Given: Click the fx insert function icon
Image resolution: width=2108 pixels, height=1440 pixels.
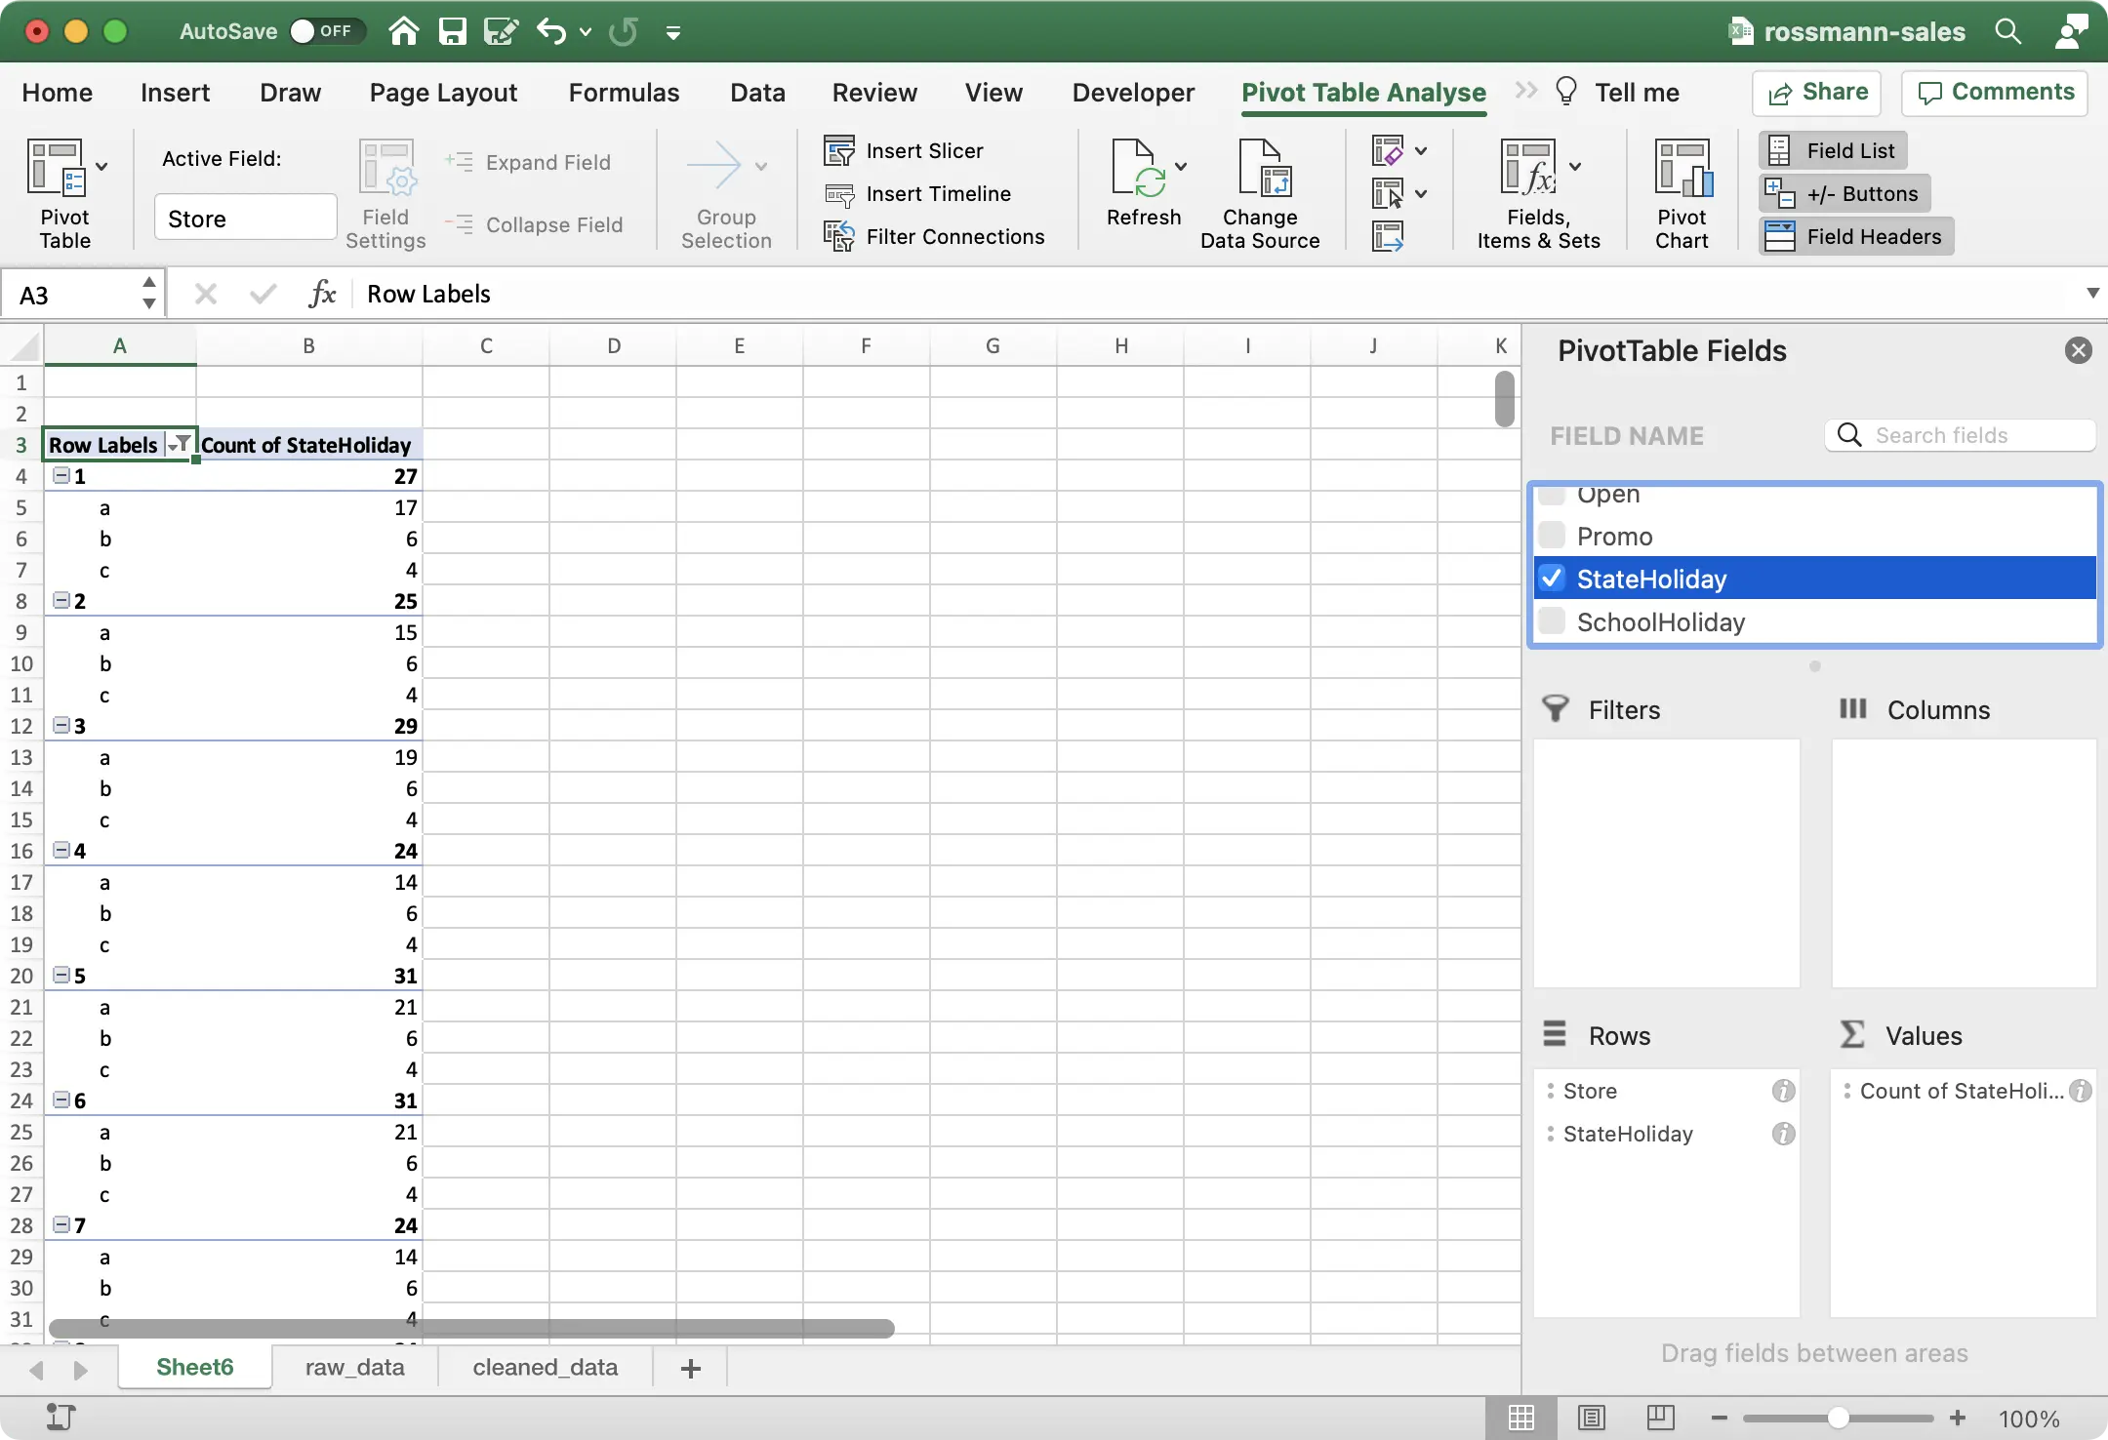Looking at the screenshot, I should coord(322,293).
